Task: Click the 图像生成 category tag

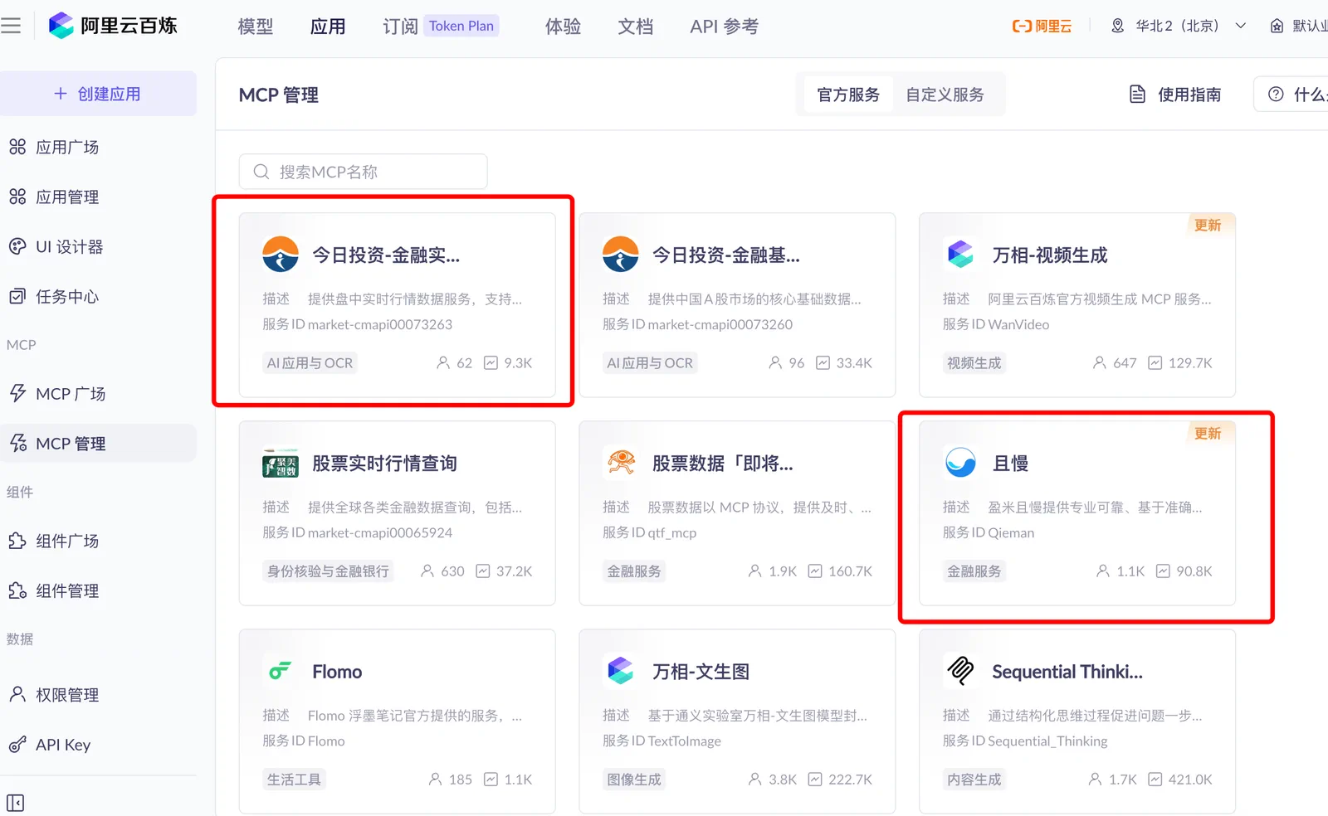Action: coord(634,779)
